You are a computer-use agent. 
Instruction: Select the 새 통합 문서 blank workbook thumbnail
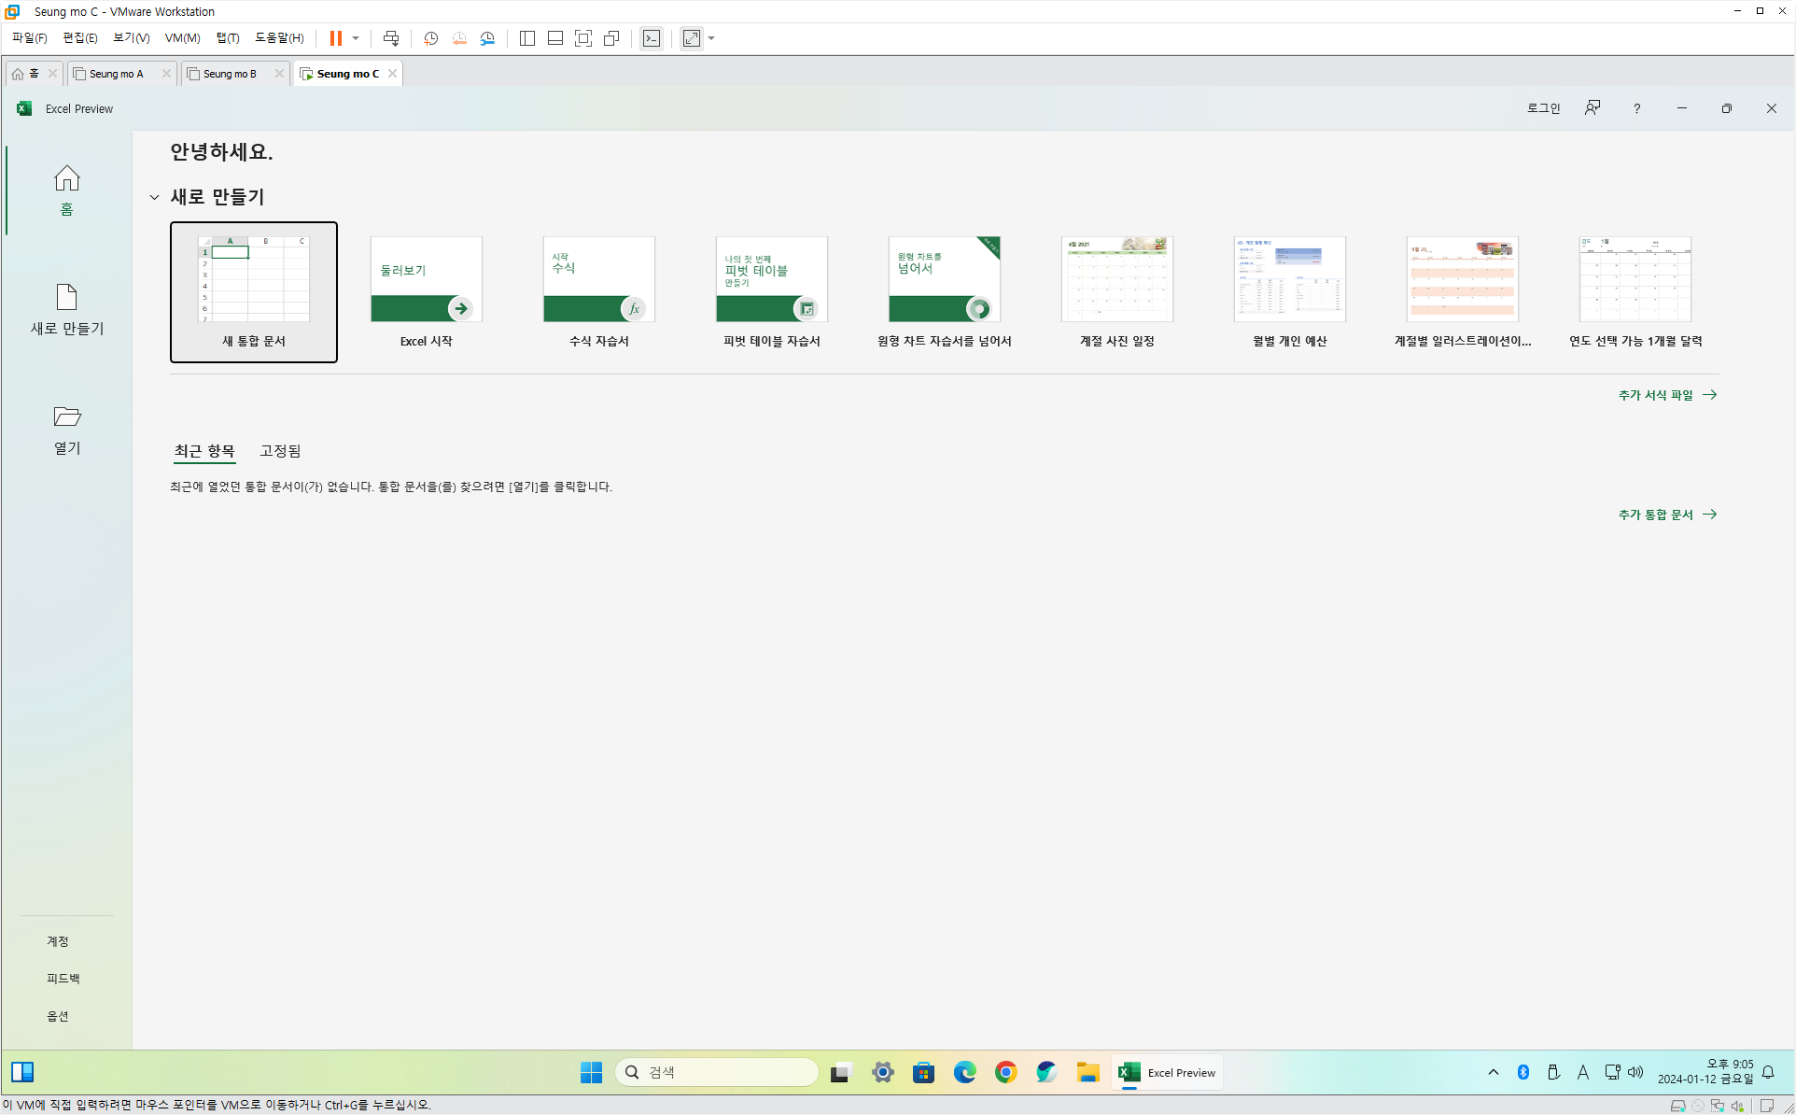pyautogui.click(x=253, y=279)
